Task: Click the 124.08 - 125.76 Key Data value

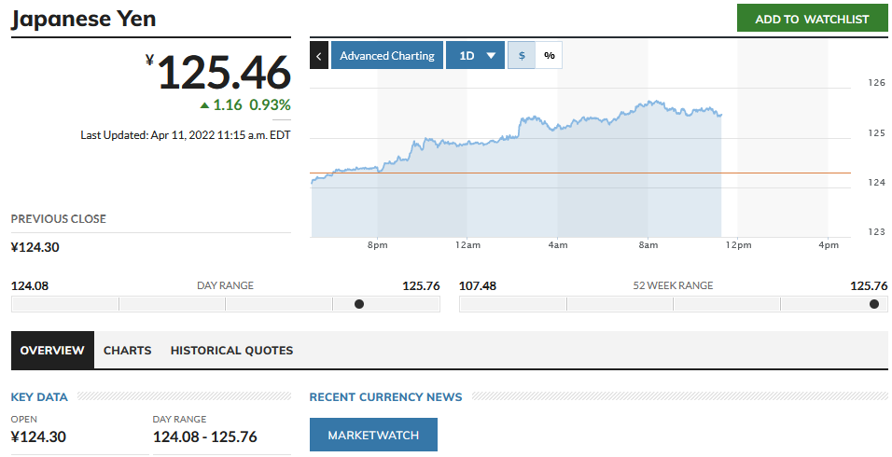Action: click(204, 436)
